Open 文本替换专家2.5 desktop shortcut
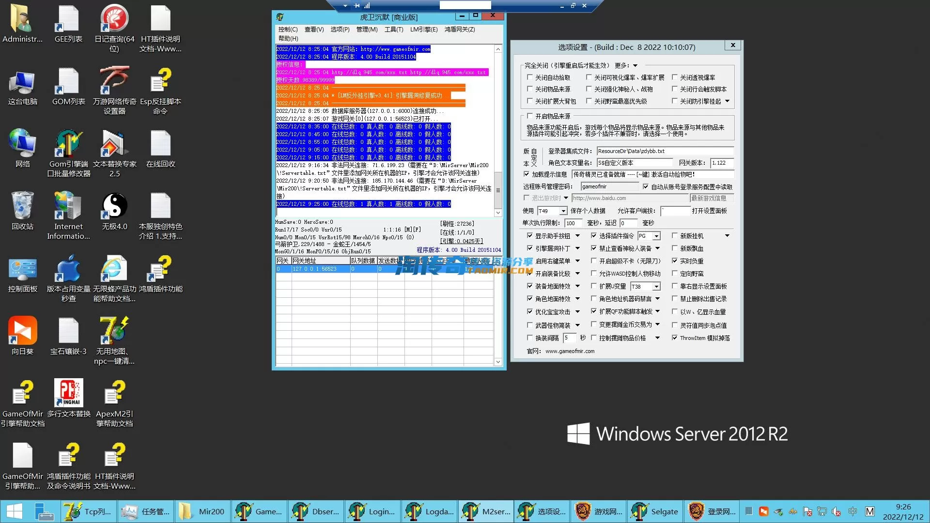The height and width of the screenshot is (523, 930). point(114,144)
